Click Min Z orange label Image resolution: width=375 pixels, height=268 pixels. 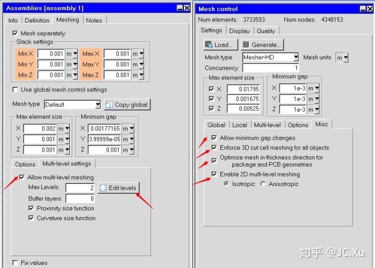pos(26,75)
